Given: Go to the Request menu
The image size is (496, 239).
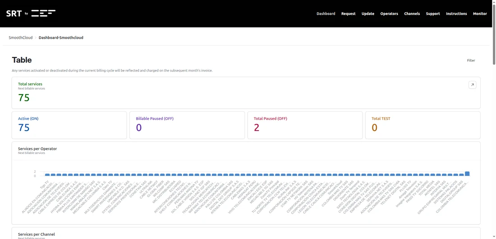Looking at the screenshot, I should point(348,14).
